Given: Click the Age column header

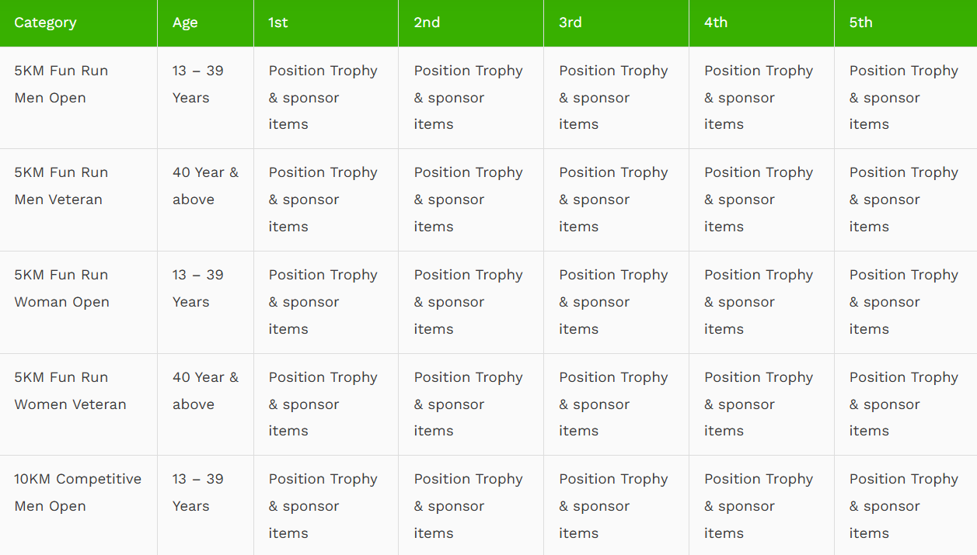Looking at the screenshot, I should 185,23.
